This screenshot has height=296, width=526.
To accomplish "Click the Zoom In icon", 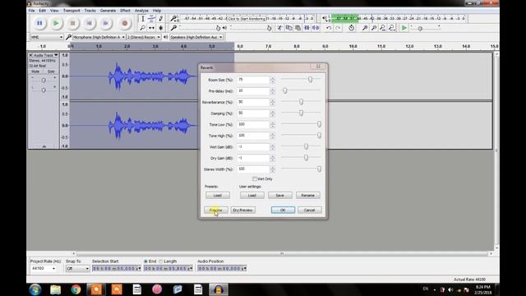I will pos(365,28).
